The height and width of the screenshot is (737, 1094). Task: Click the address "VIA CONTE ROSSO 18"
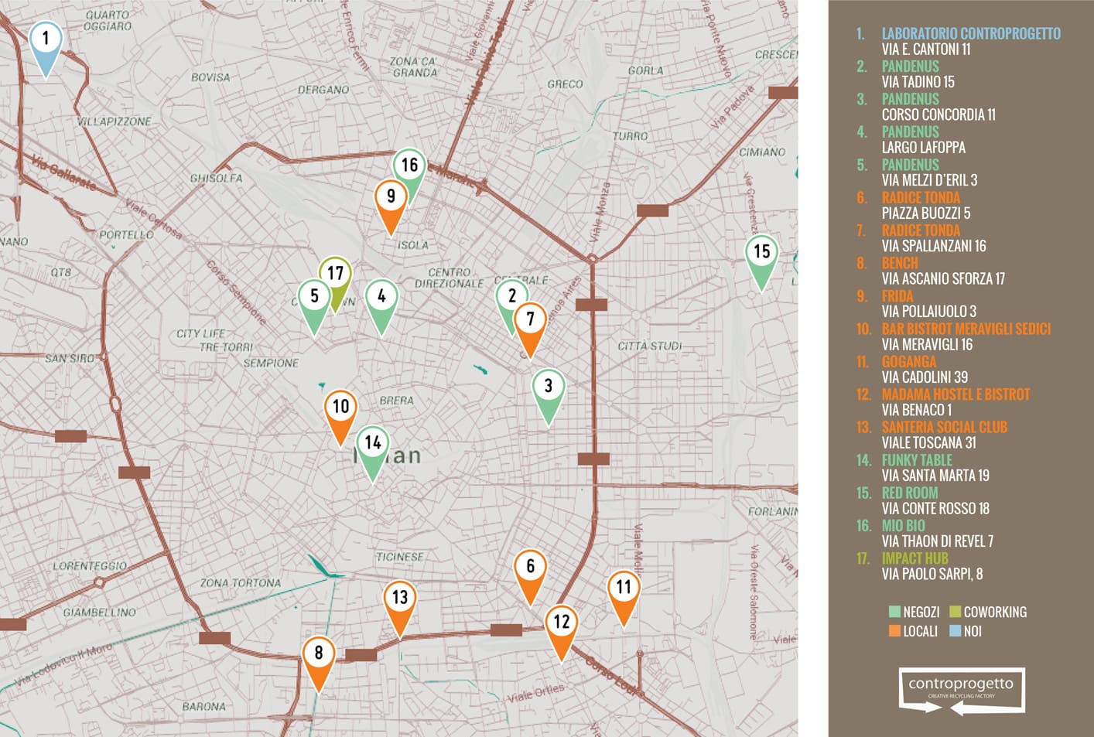tap(935, 509)
